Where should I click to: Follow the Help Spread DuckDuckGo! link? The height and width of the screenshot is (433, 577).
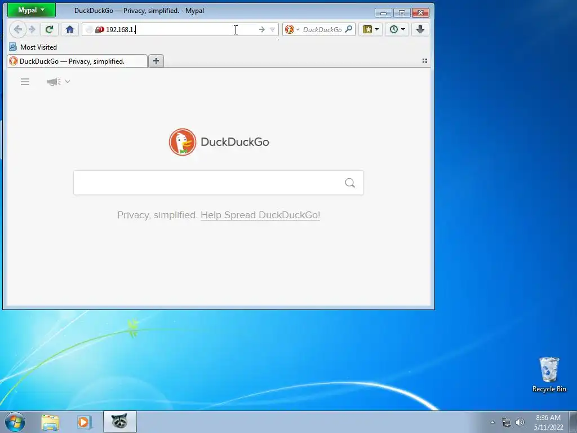coord(260,215)
